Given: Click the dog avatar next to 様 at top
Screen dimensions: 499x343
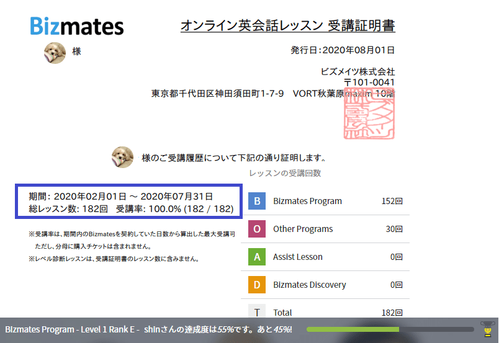Looking at the screenshot, I should [x=55, y=53].
